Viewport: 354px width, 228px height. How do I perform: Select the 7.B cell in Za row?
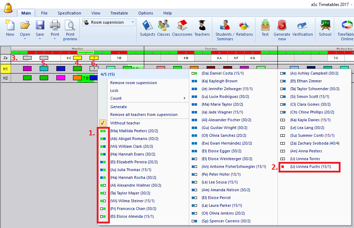(x=119, y=58)
